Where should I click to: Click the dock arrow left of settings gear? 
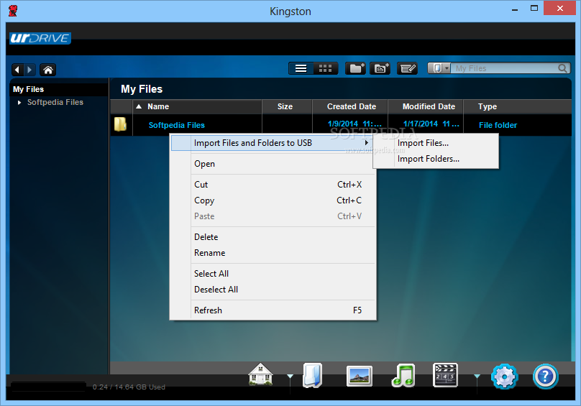pos(477,377)
